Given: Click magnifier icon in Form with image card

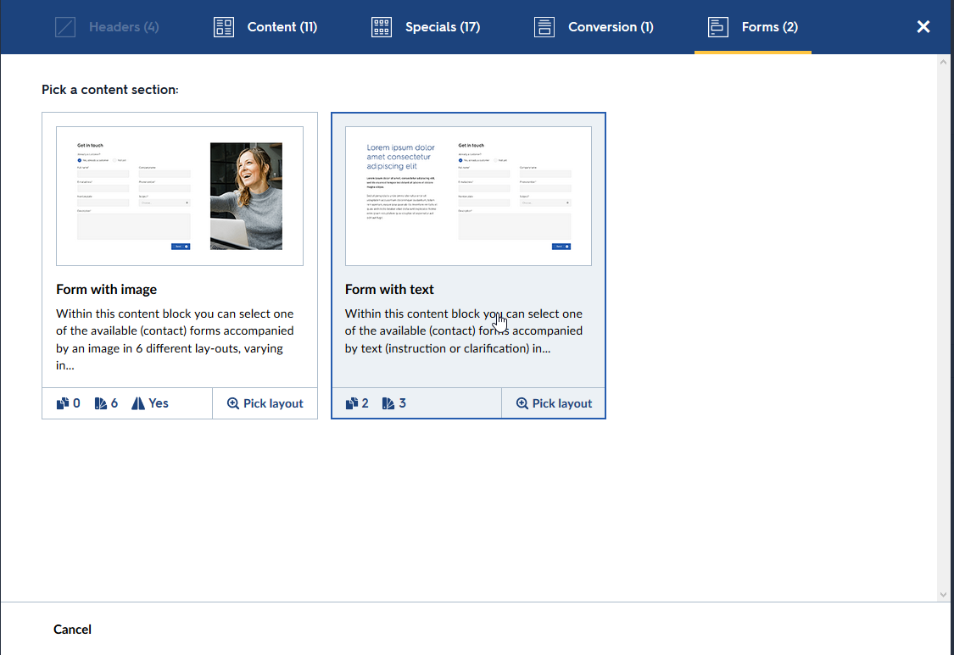Looking at the screenshot, I should click(232, 403).
